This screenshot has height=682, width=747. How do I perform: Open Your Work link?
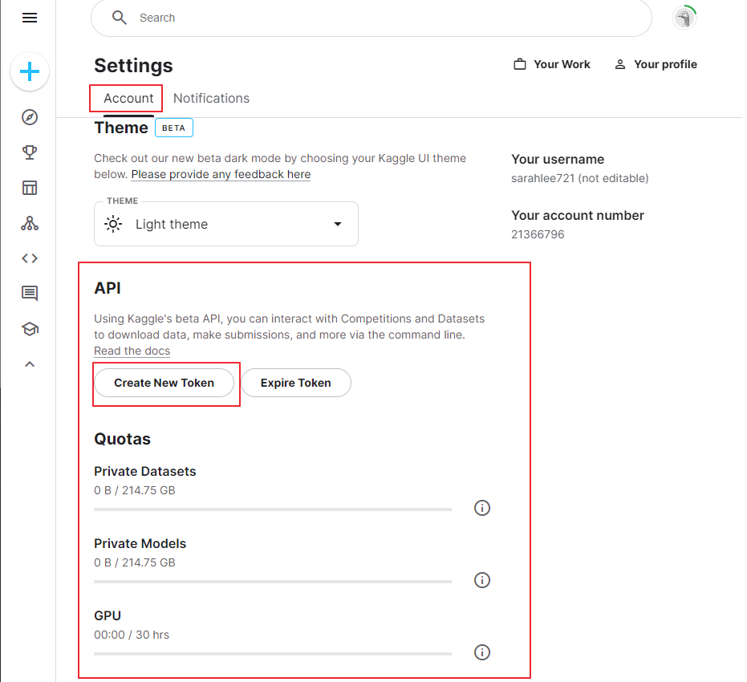coord(552,64)
